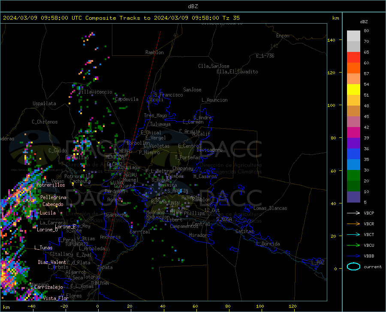The width and height of the screenshot is (386, 312).
Task: Click the white Vista_Flor label
Action: [56, 298]
